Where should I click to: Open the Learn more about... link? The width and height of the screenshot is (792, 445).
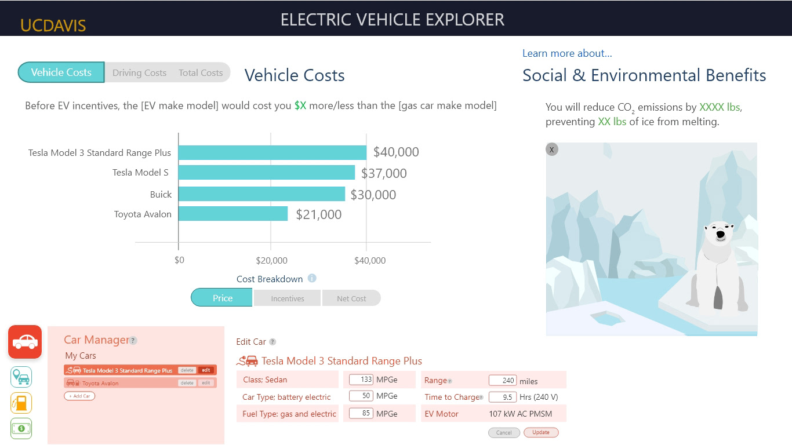[567, 53]
